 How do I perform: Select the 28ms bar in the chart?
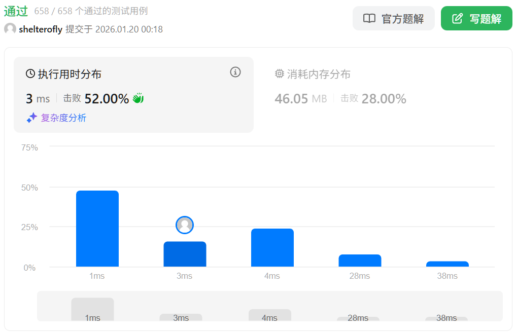pos(360,261)
